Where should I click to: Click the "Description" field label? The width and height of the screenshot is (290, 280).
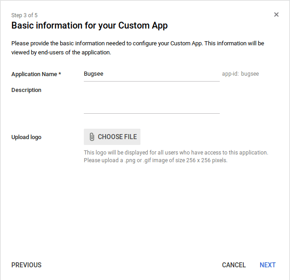pyautogui.click(x=26, y=90)
